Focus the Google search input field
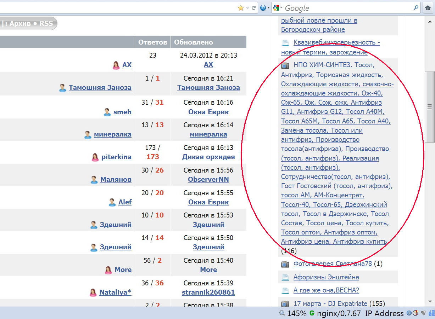Viewport: 435px width, 319px height. tap(347, 8)
